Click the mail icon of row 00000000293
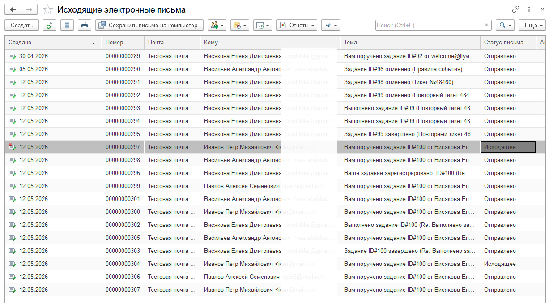The height and width of the screenshot is (303, 549). coord(12,108)
